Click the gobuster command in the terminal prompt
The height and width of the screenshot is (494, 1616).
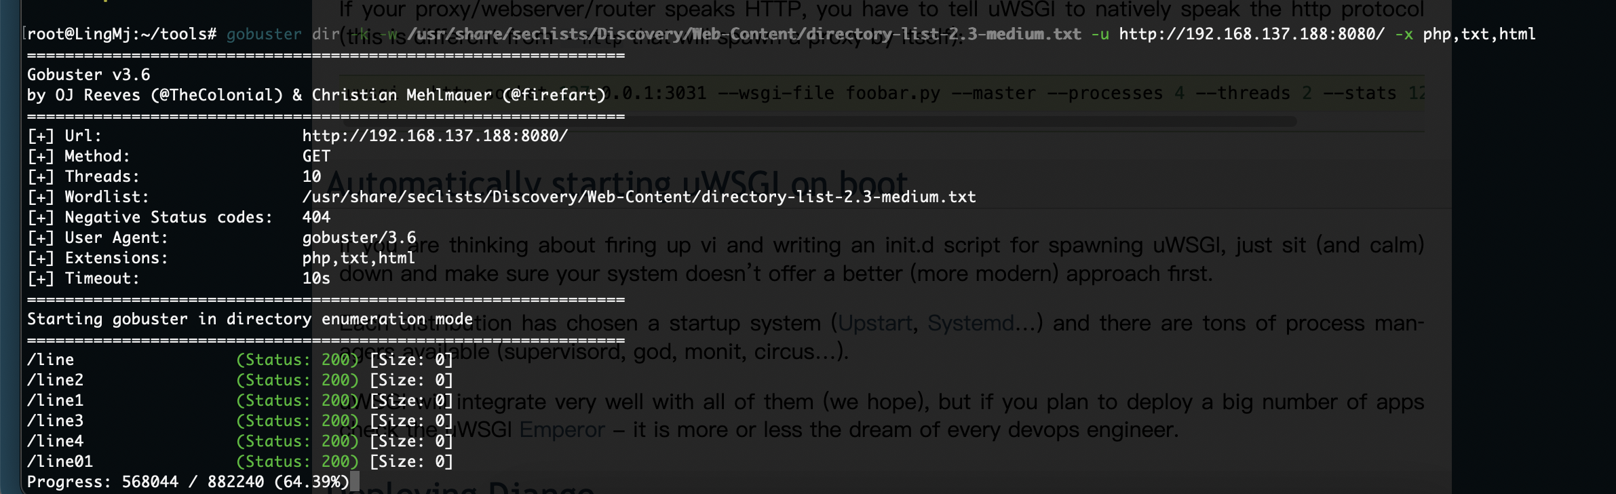coord(264,34)
